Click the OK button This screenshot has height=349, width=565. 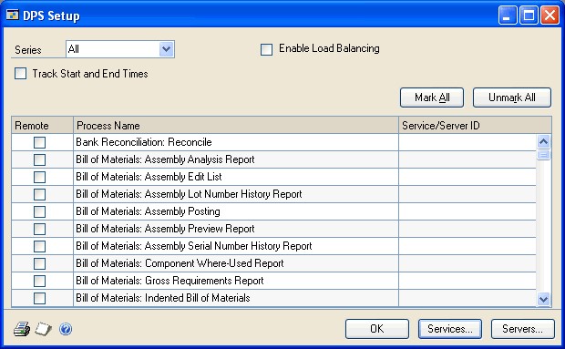[x=377, y=328]
